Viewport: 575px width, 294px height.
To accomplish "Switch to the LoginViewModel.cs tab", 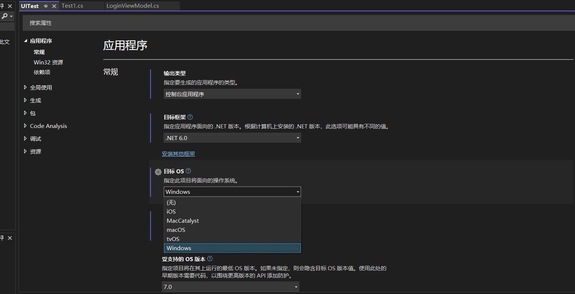I will click(x=133, y=6).
